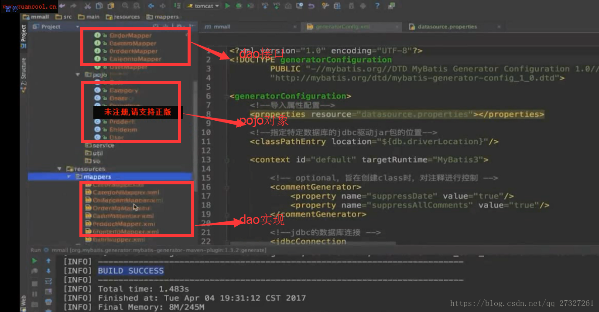Click the Make Project build icon

coord(177,6)
